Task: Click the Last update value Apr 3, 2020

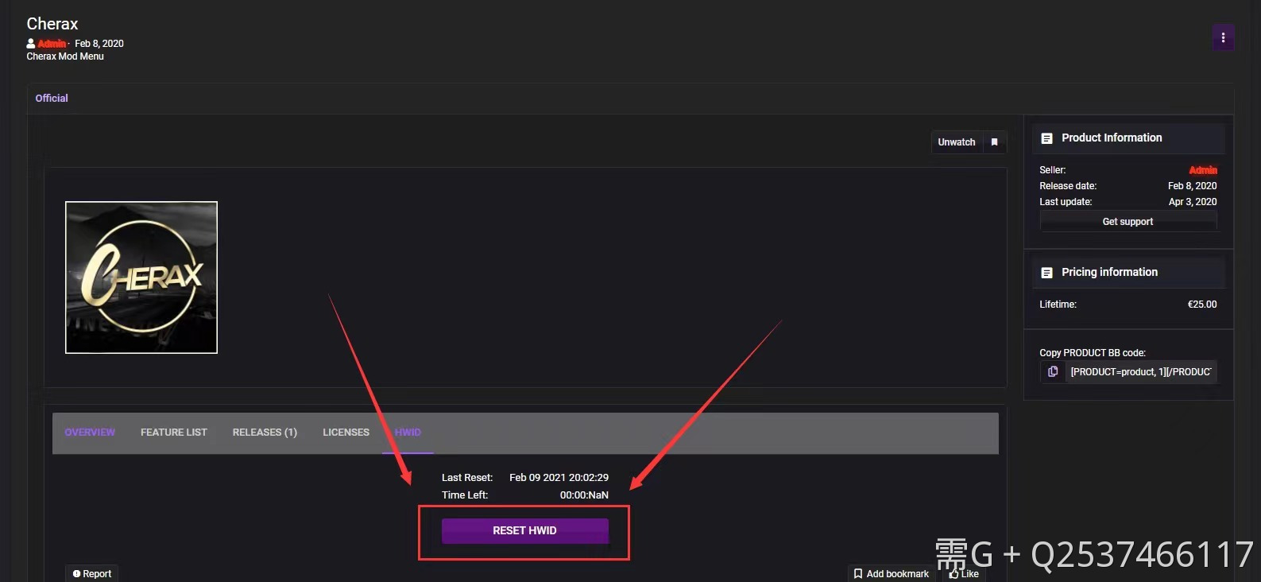Action: coord(1193,202)
